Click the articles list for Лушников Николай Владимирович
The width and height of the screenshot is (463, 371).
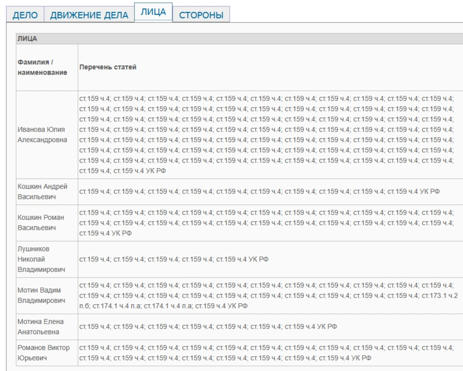tap(174, 259)
